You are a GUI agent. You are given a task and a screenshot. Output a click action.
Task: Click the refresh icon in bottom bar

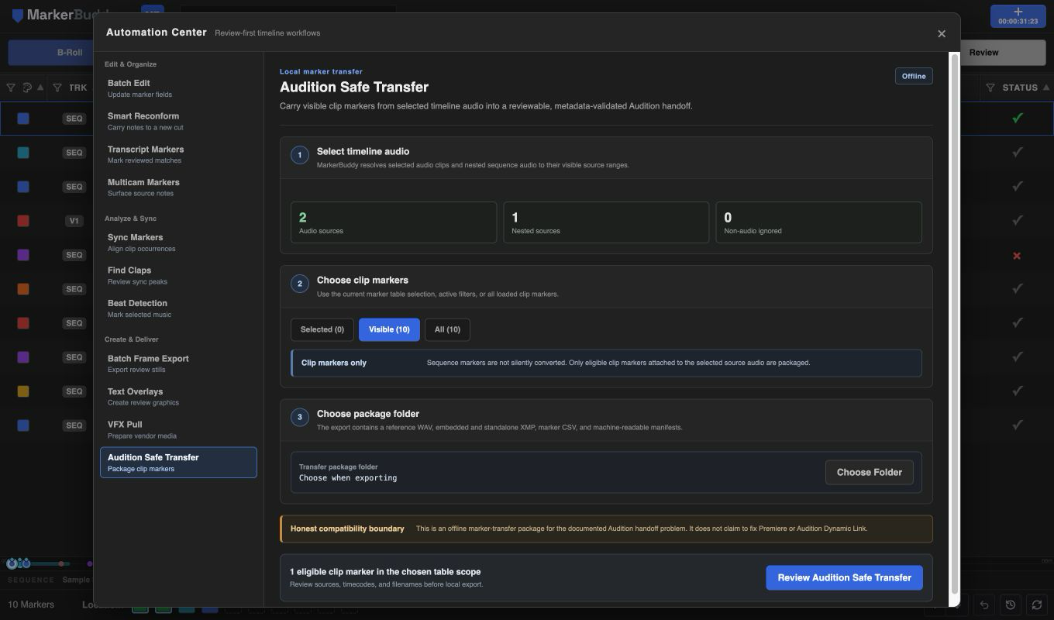click(1037, 604)
